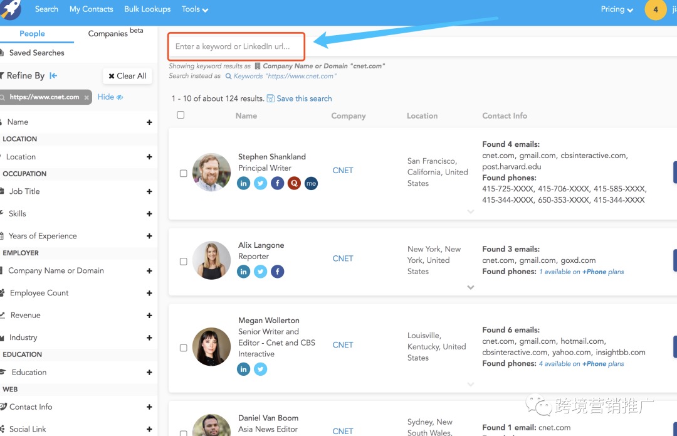This screenshot has height=436, width=677.
Task: Expand the Skills filter
Action: (149, 214)
